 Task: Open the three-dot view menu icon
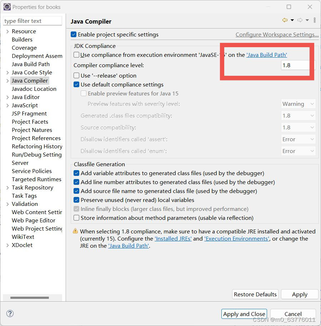314,20
